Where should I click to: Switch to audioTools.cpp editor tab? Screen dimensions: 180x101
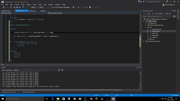[x=6, y=11]
